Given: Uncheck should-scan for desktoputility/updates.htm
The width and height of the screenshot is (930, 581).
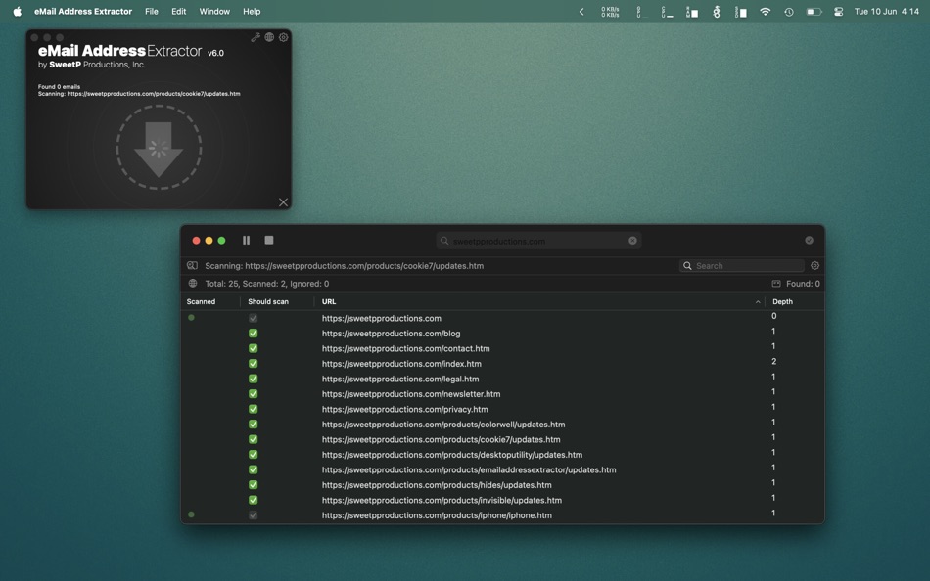Looking at the screenshot, I should point(254,455).
